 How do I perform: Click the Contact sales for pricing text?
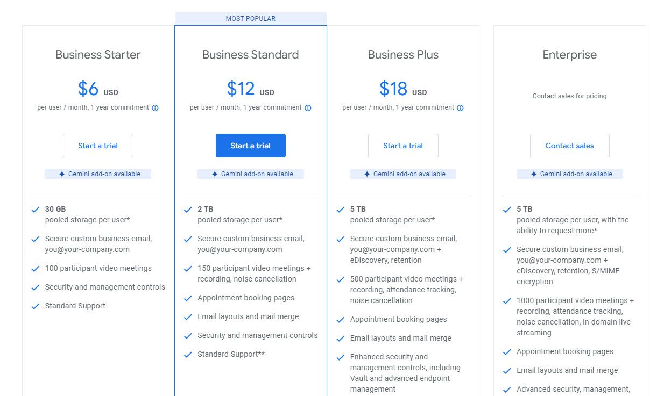pyautogui.click(x=569, y=96)
